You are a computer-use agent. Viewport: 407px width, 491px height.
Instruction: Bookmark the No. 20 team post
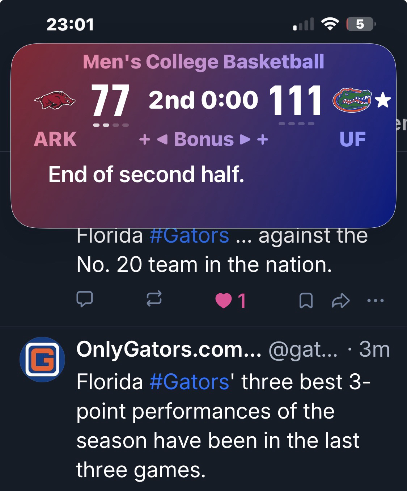(x=306, y=301)
